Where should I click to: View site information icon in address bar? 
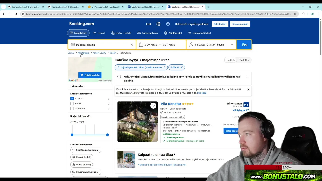(x=23, y=14)
